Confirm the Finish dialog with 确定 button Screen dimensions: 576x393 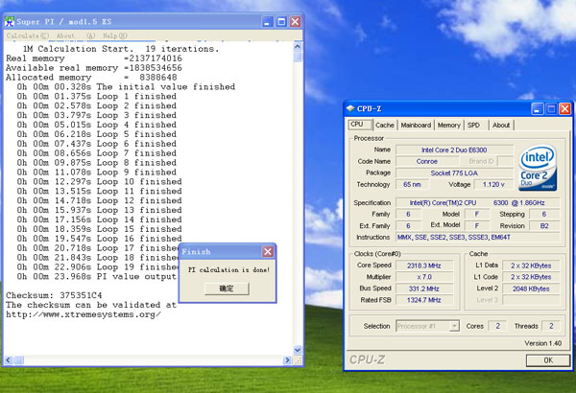click(227, 289)
